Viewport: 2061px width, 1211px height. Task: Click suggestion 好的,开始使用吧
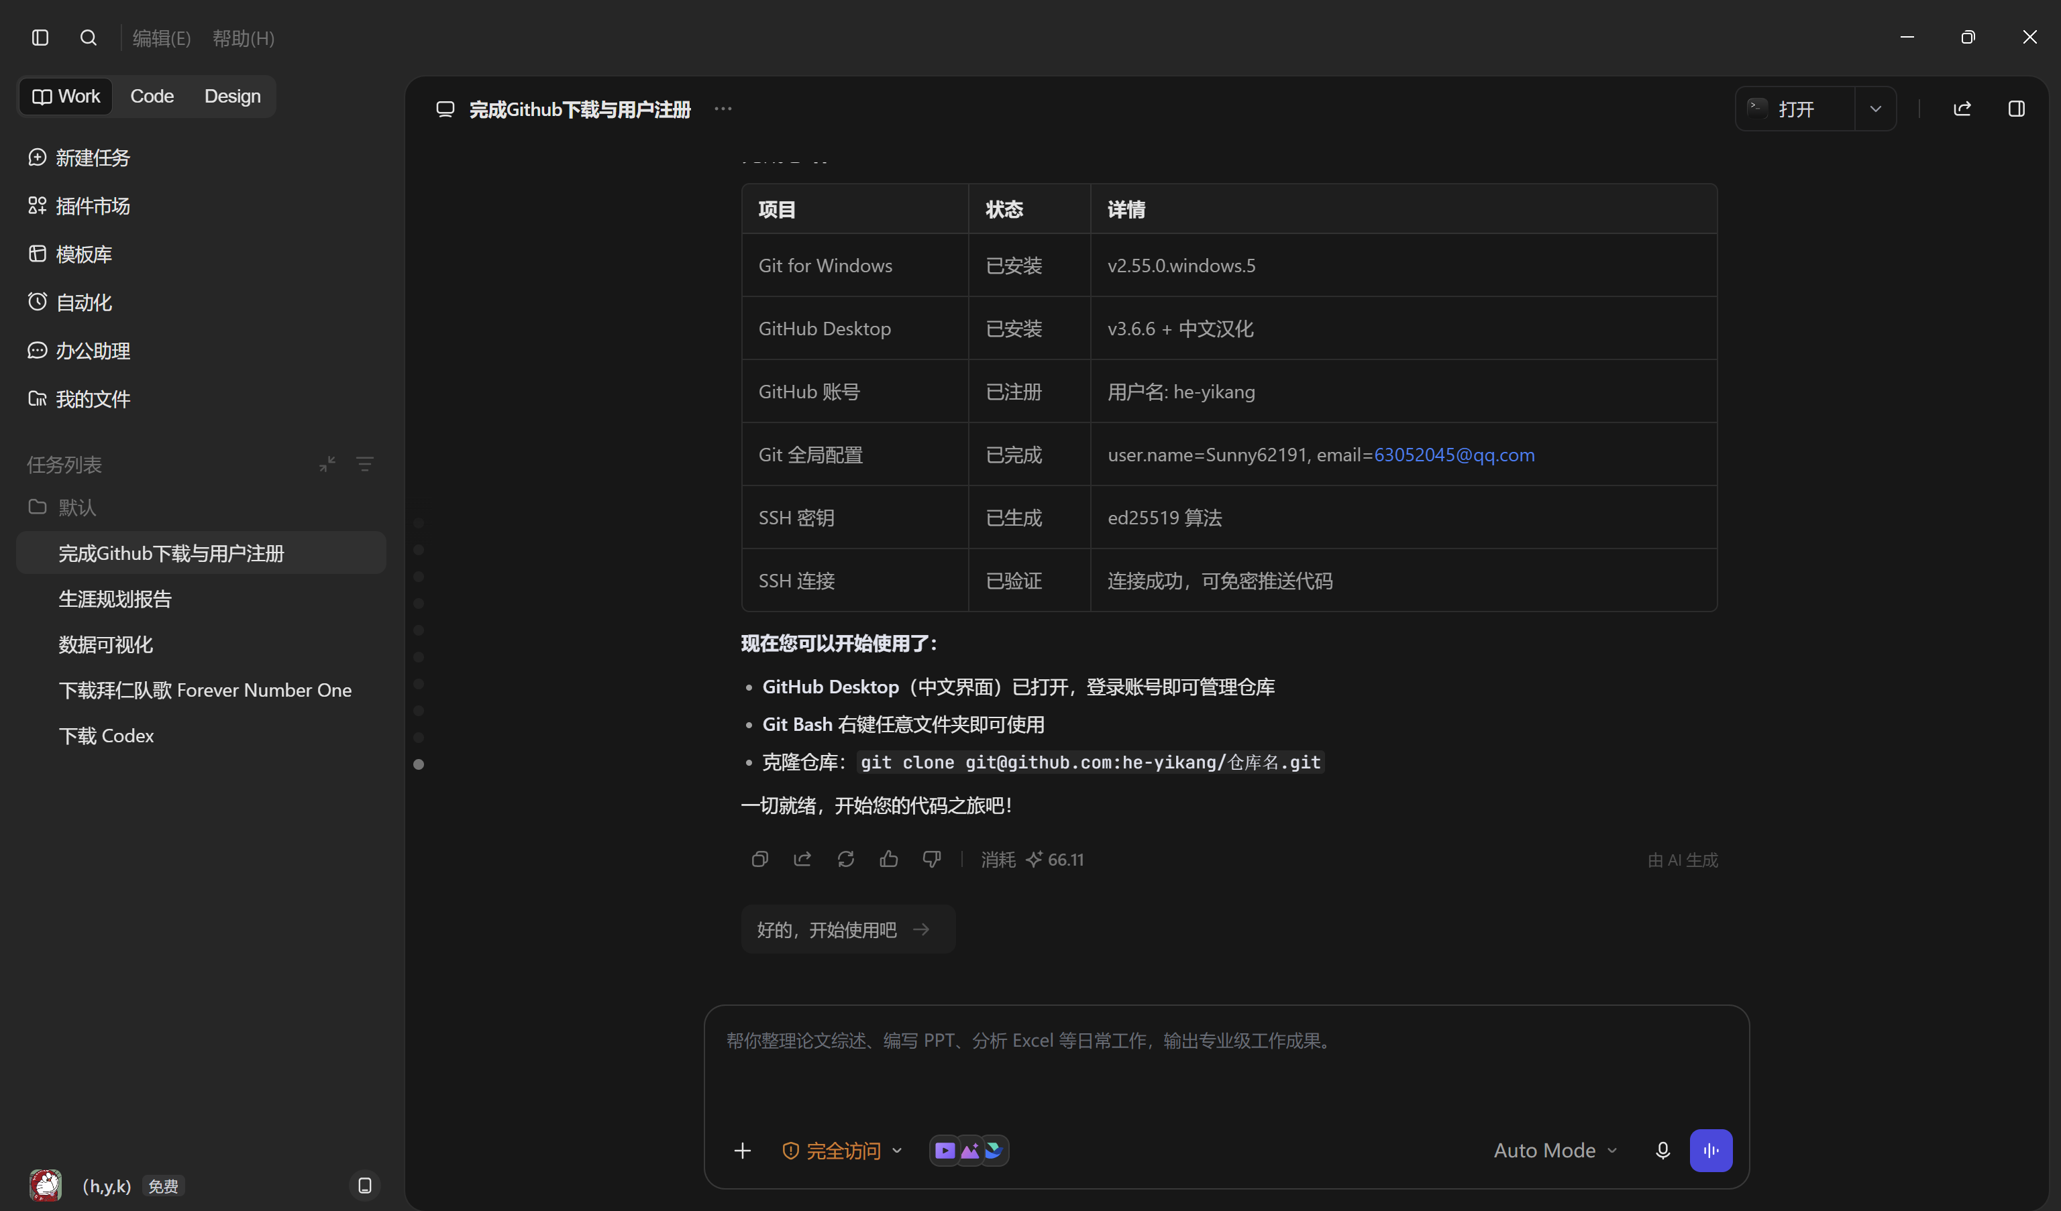coord(848,930)
